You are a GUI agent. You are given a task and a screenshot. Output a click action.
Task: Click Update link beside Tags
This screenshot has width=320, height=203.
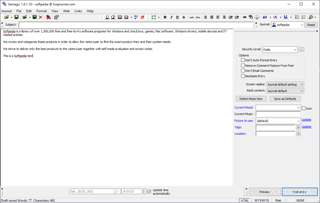pos(306,127)
